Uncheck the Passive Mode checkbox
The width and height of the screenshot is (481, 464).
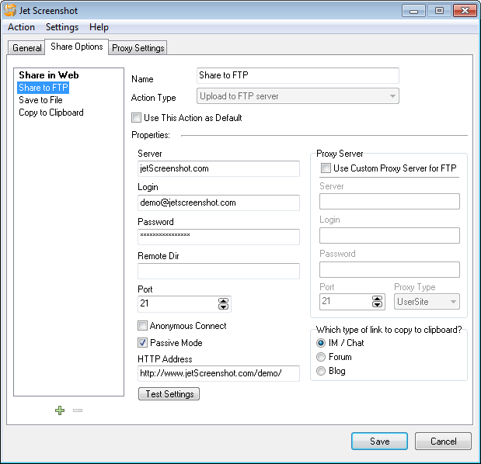coord(143,342)
